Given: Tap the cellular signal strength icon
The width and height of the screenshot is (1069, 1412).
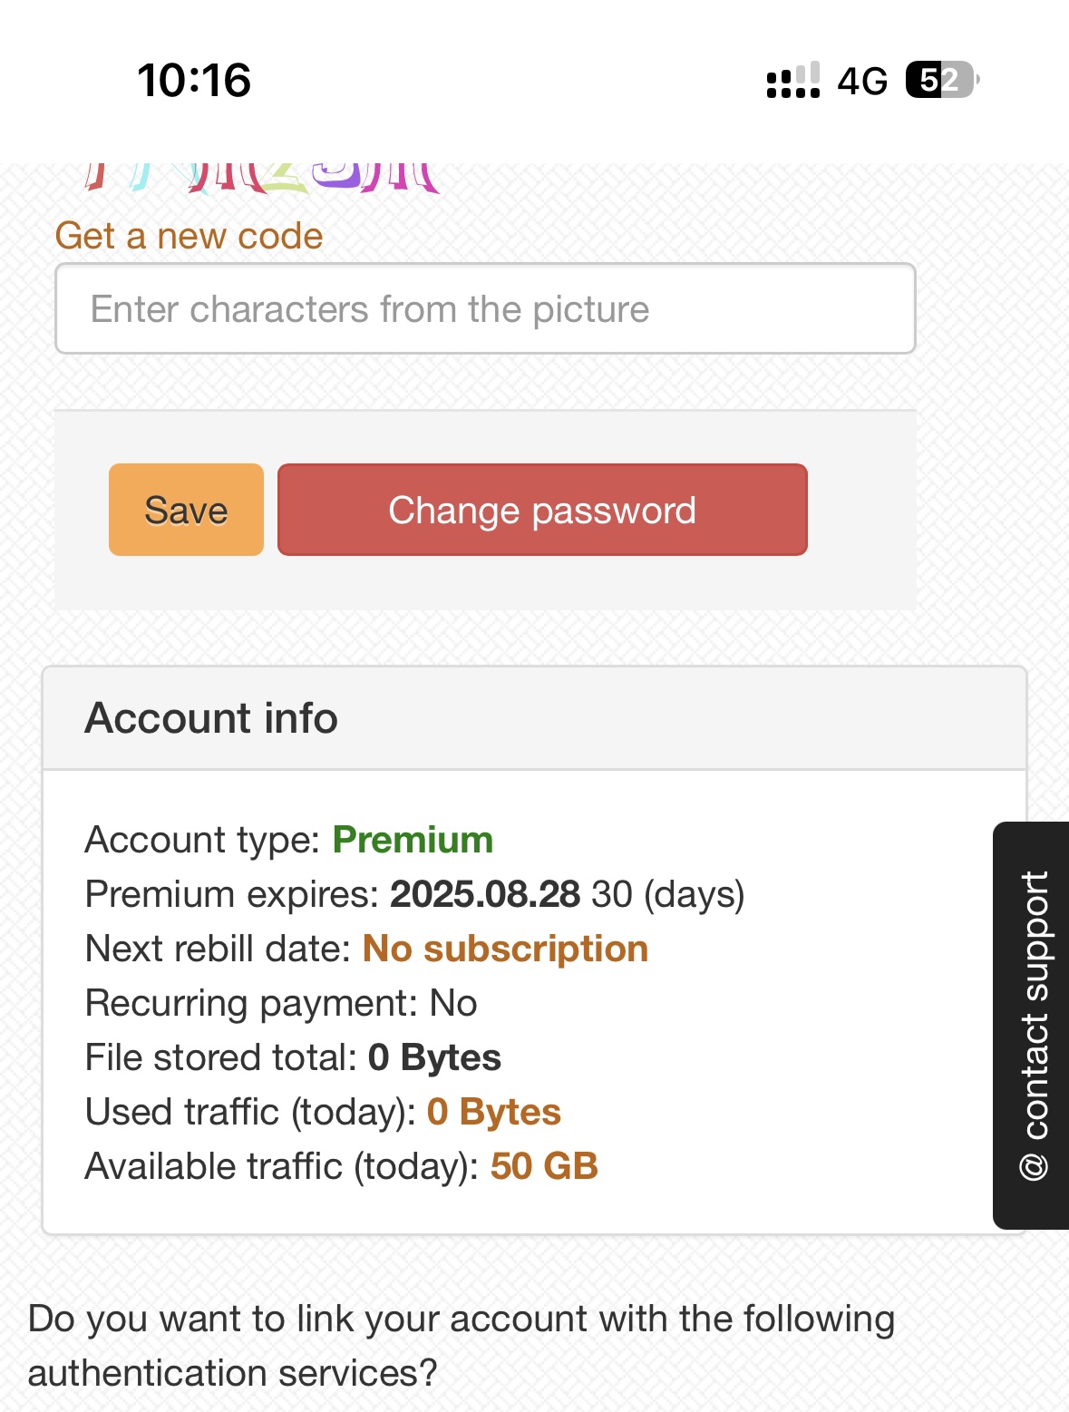Looking at the screenshot, I should click(793, 81).
